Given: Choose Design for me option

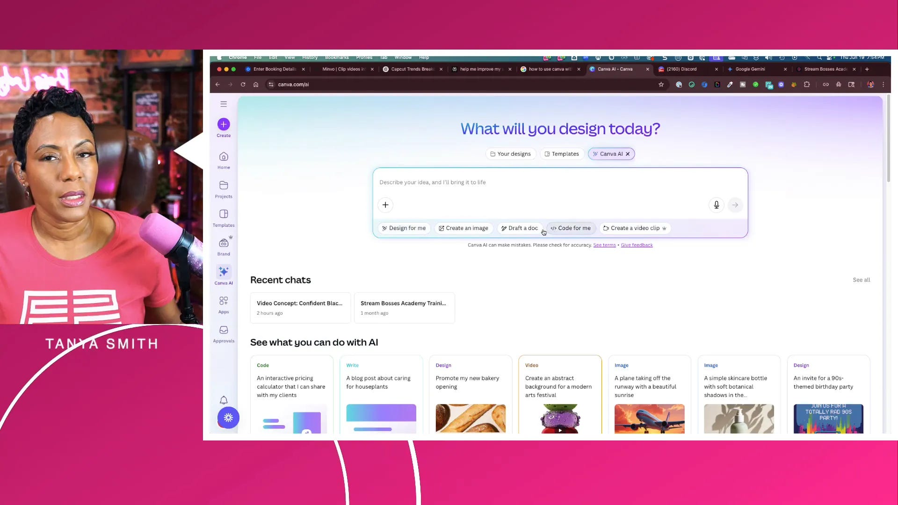Looking at the screenshot, I should tap(404, 228).
